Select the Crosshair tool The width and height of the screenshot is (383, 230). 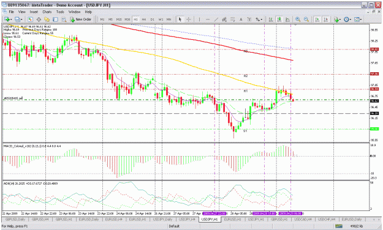(x=189, y=19)
